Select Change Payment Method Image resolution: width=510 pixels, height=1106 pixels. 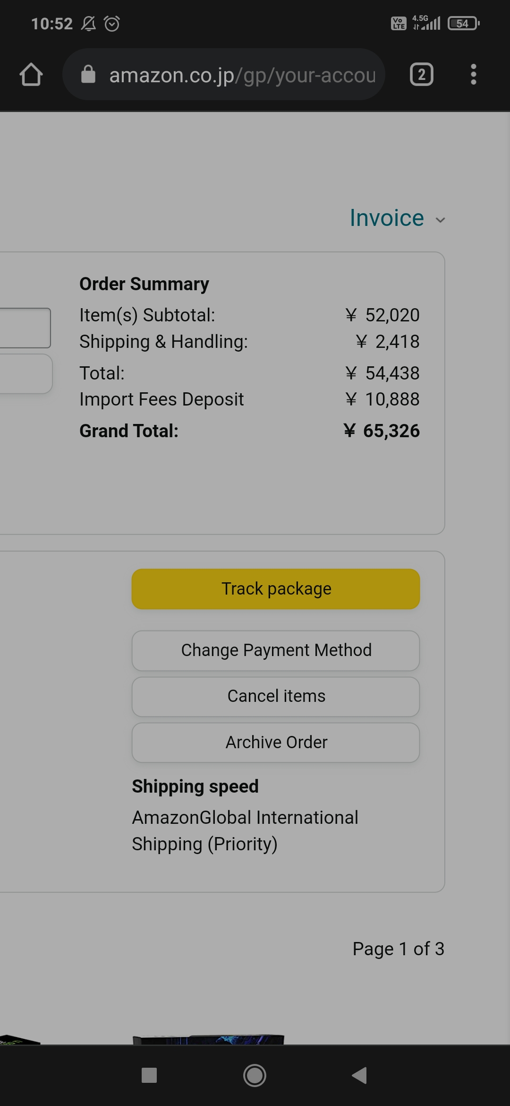click(276, 650)
